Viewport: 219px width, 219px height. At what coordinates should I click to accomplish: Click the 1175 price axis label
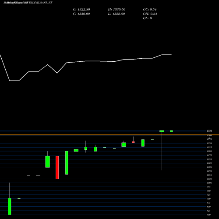click(209, 155)
